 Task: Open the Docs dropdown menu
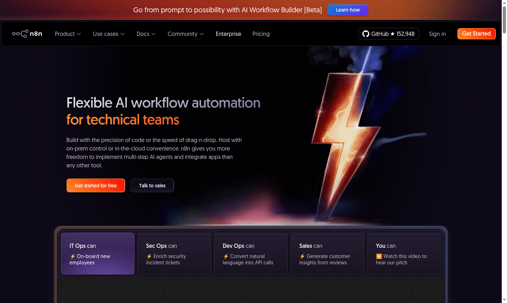pos(146,34)
